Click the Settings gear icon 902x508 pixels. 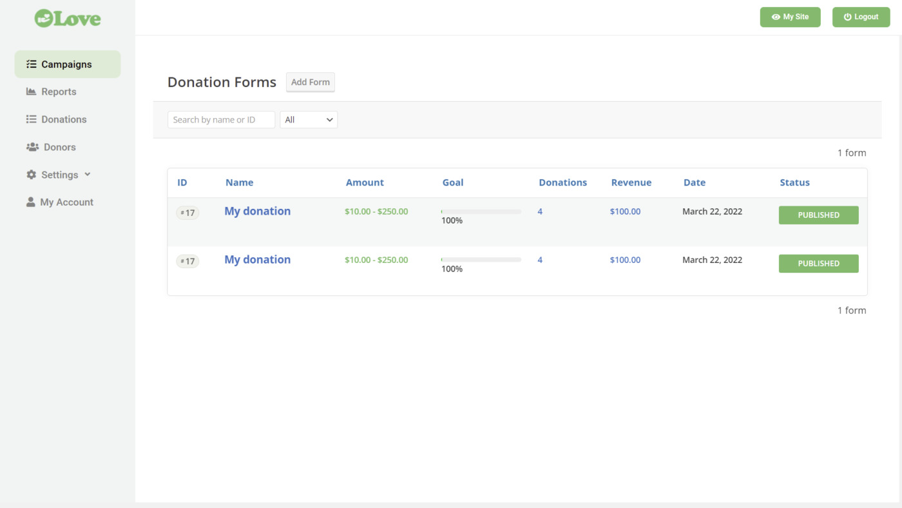[x=30, y=175]
